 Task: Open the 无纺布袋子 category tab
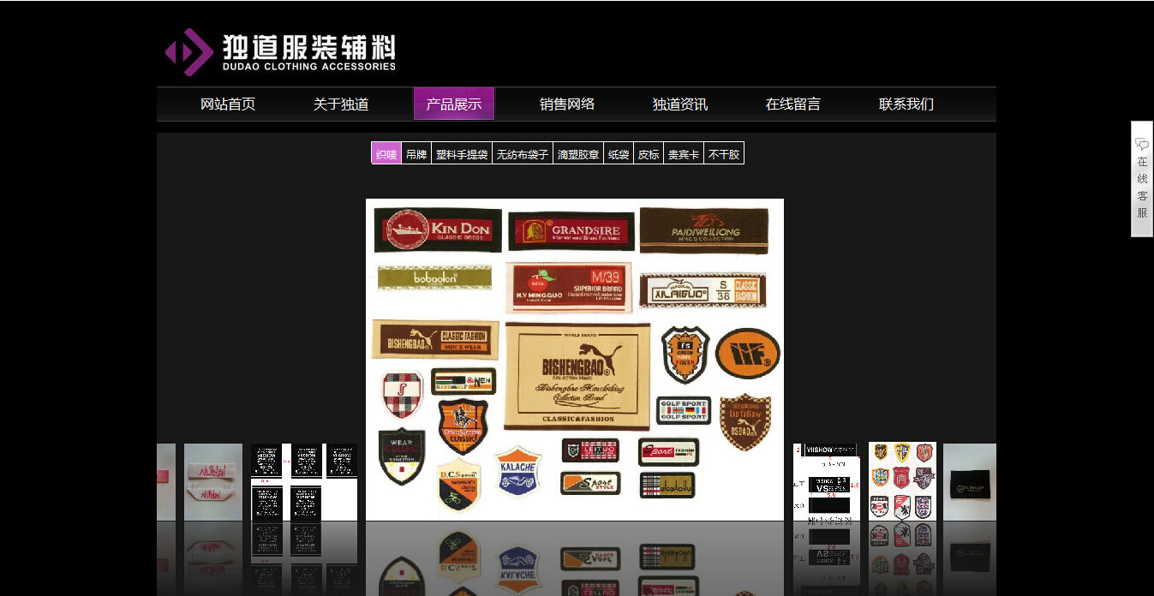coord(523,153)
